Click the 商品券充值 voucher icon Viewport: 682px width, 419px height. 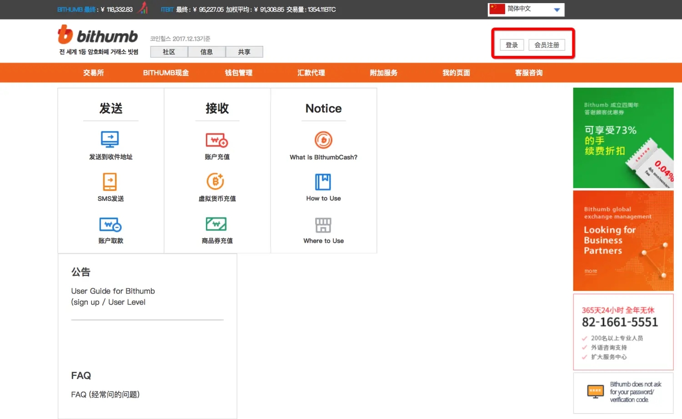click(x=217, y=223)
